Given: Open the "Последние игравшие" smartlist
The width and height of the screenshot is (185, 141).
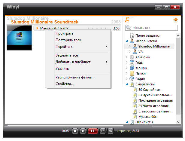Looking at the screenshot, I should pos(155,100).
